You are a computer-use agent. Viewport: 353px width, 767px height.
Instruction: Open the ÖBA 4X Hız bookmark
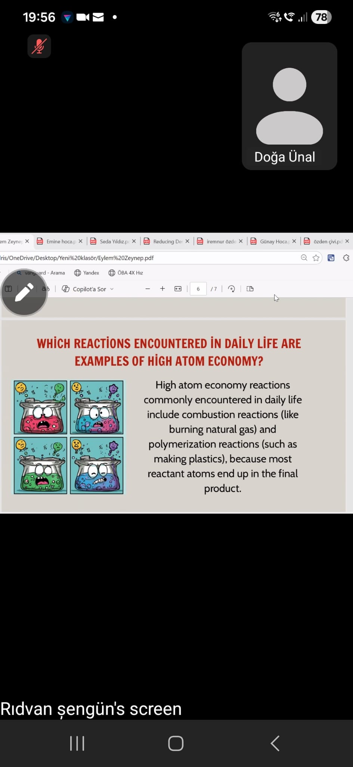pos(126,273)
